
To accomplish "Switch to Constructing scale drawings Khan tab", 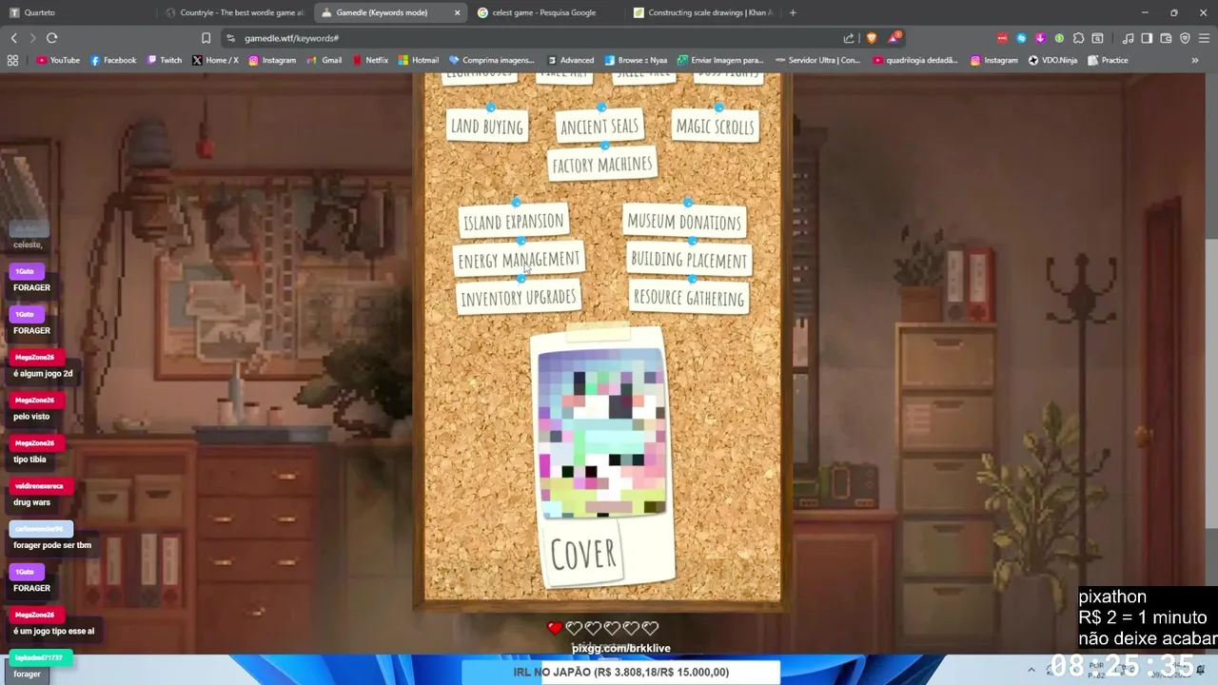I will (x=702, y=12).
